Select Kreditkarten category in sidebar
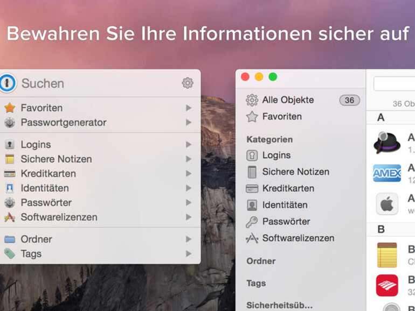Viewport: 415px width, 311px height. tap(301, 189)
